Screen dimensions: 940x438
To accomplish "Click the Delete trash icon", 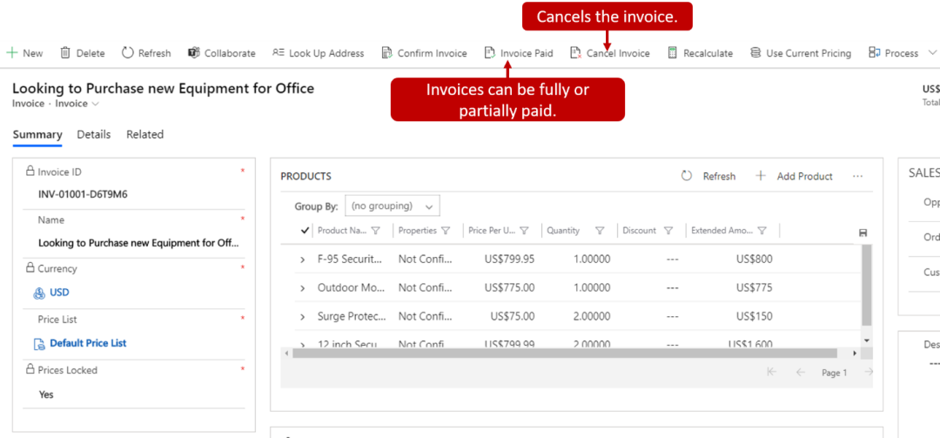I will (65, 53).
